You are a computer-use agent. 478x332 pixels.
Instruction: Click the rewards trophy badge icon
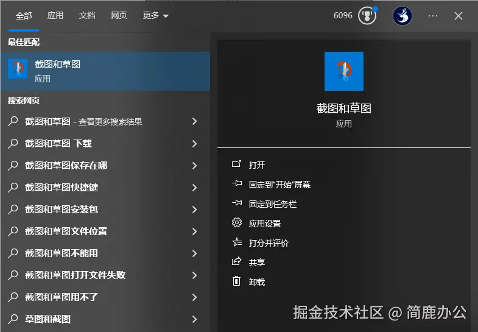coord(367,16)
